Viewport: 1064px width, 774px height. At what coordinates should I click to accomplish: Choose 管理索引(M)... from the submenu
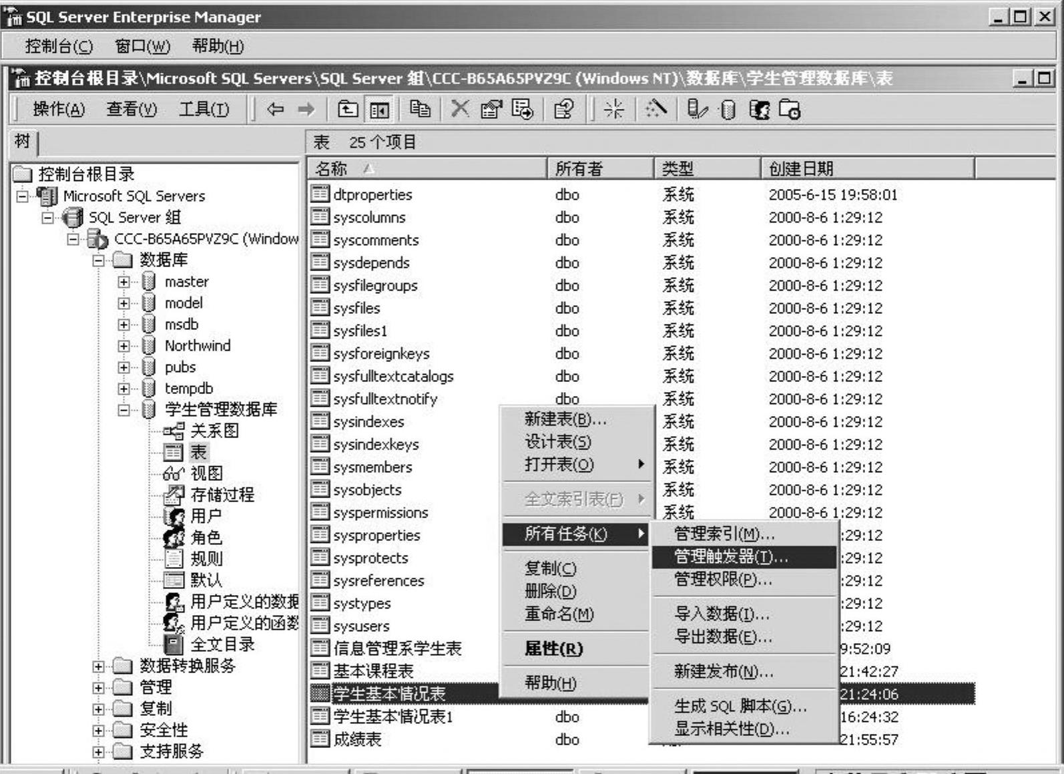[744, 534]
